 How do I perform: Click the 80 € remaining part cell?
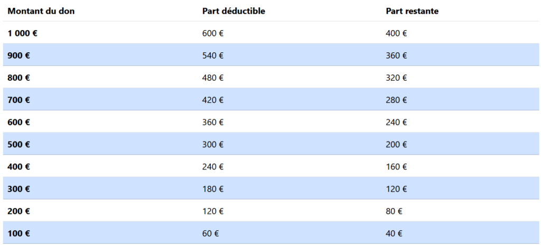[x=394, y=211]
